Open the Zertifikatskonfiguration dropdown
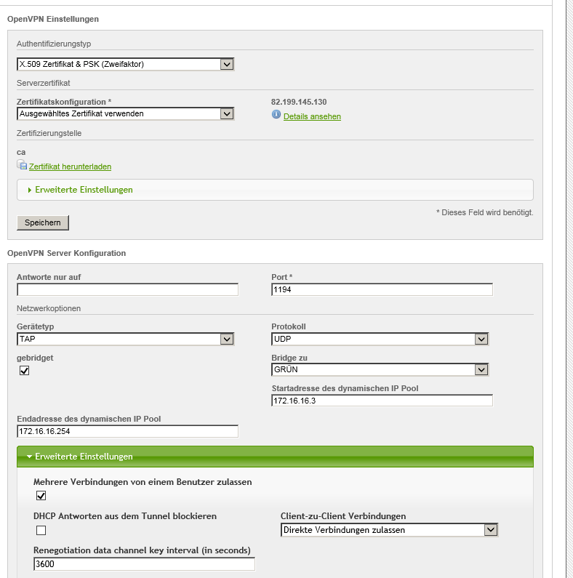This screenshot has width=573, height=578. tap(125, 113)
